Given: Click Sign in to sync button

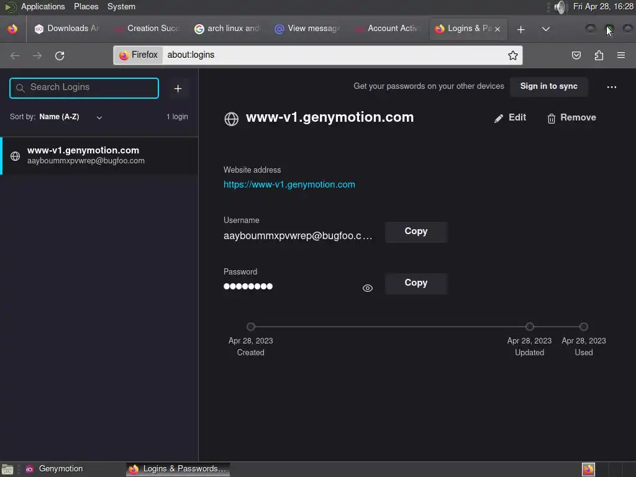Looking at the screenshot, I should point(549,86).
